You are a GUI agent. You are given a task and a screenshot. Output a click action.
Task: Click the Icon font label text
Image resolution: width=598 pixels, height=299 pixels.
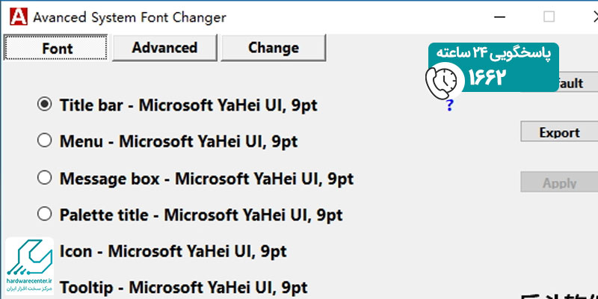click(173, 251)
